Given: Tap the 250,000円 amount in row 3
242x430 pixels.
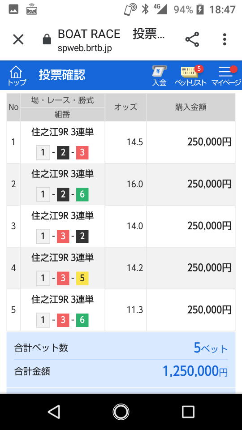Looking at the screenshot, I should (209, 226).
